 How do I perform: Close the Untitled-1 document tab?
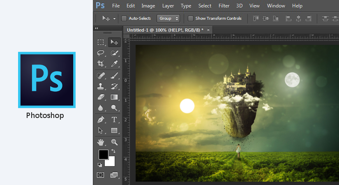point(208,30)
